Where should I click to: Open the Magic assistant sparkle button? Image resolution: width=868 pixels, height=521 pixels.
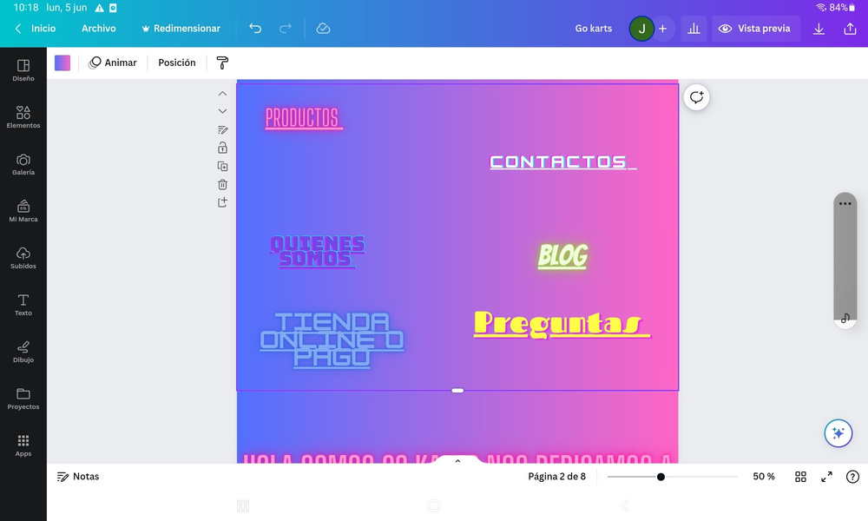click(838, 433)
